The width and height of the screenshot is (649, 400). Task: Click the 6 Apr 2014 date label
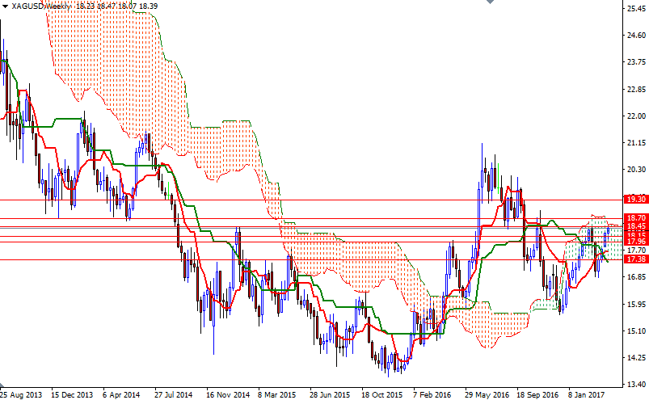[x=121, y=395]
